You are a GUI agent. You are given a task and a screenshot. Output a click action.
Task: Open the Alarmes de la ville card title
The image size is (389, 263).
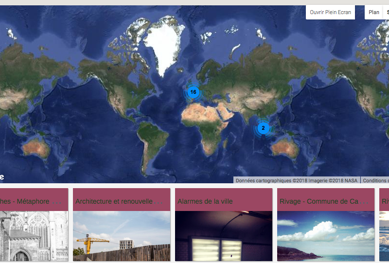pyautogui.click(x=205, y=201)
